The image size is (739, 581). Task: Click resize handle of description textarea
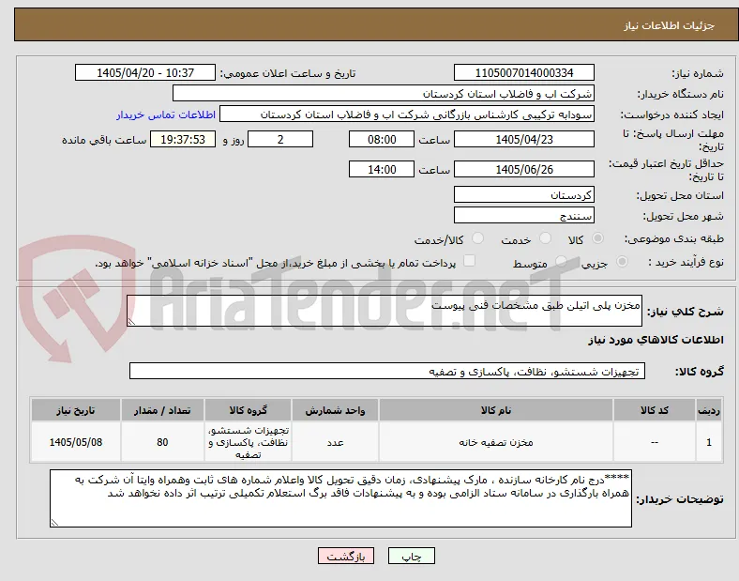click(131, 322)
